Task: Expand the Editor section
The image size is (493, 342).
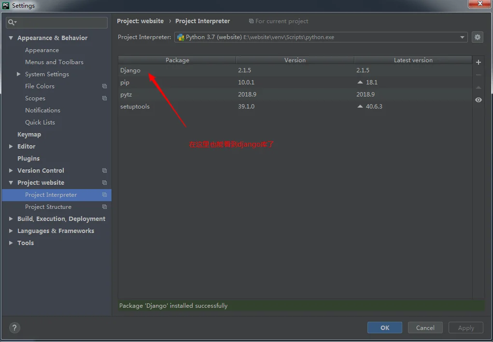Action: [x=11, y=146]
